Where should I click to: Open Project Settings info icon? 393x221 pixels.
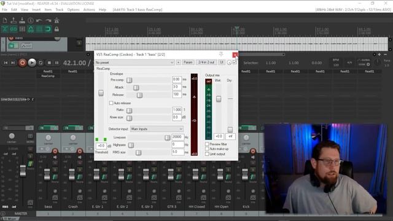[x=31, y=20]
